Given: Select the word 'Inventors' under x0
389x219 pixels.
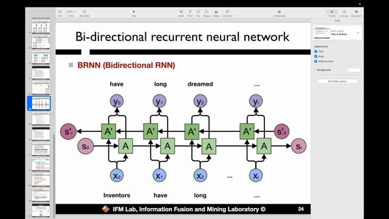Looking at the screenshot, I should [117, 195].
